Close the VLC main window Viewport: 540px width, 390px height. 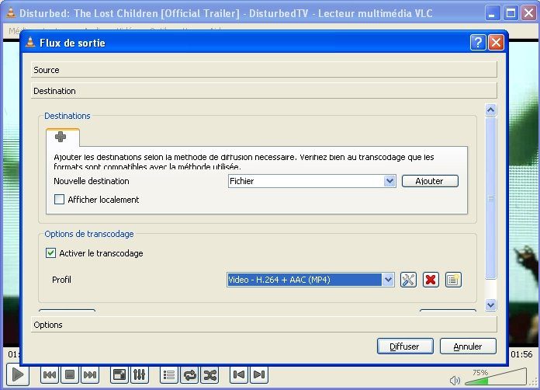tap(528, 13)
